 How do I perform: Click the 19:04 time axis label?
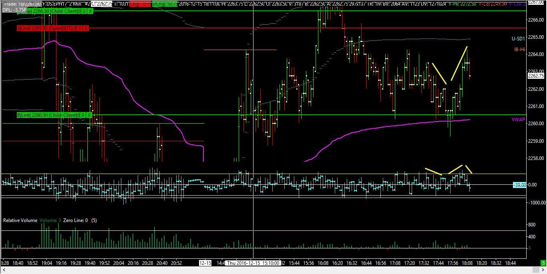click(47, 263)
